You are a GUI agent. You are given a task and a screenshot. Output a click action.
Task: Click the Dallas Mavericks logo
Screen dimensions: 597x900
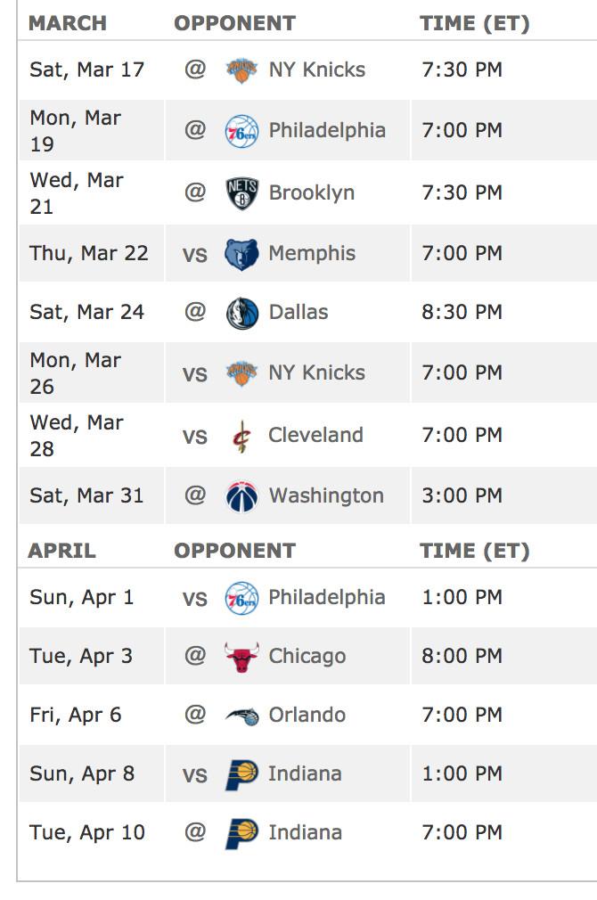[x=241, y=313]
